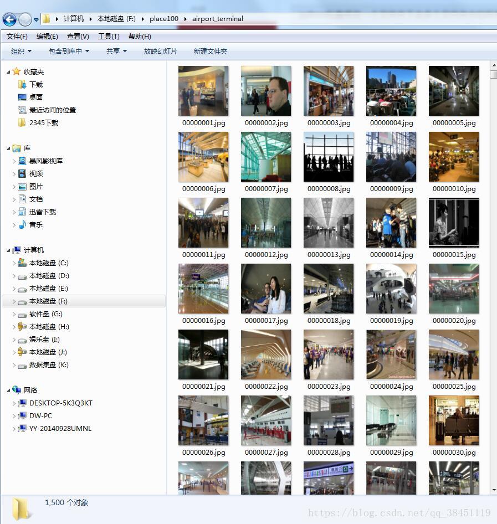Select the 数据集盘 (K:) drive icon
This screenshot has width=497, height=524.
[22, 366]
